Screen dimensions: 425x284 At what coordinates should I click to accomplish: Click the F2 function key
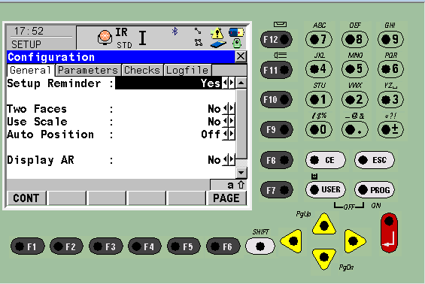point(66,246)
